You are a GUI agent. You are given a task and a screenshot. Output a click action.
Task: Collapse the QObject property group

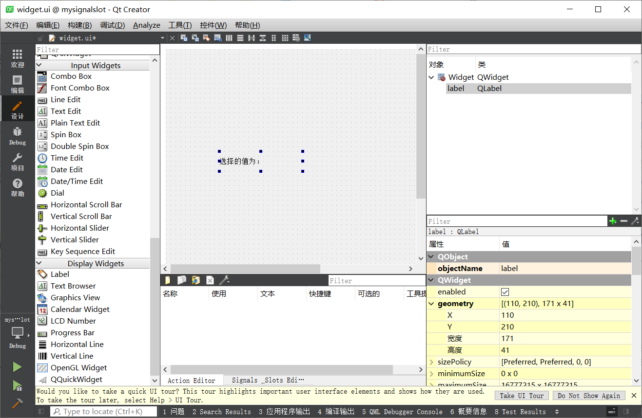tap(431, 257)
